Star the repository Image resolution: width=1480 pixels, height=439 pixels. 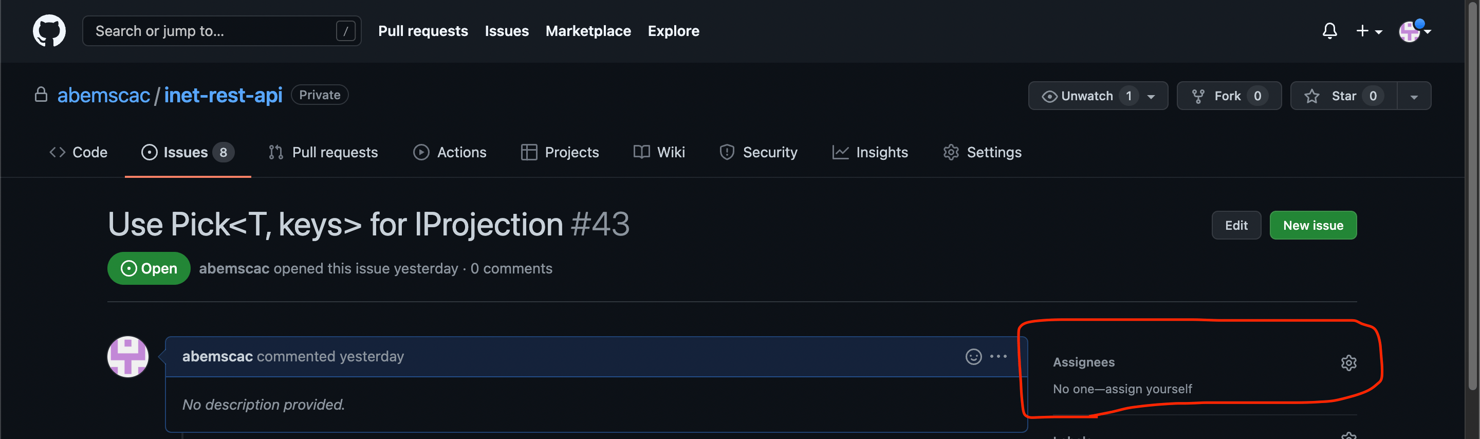pyautogui.click(x=1344, y=96)
